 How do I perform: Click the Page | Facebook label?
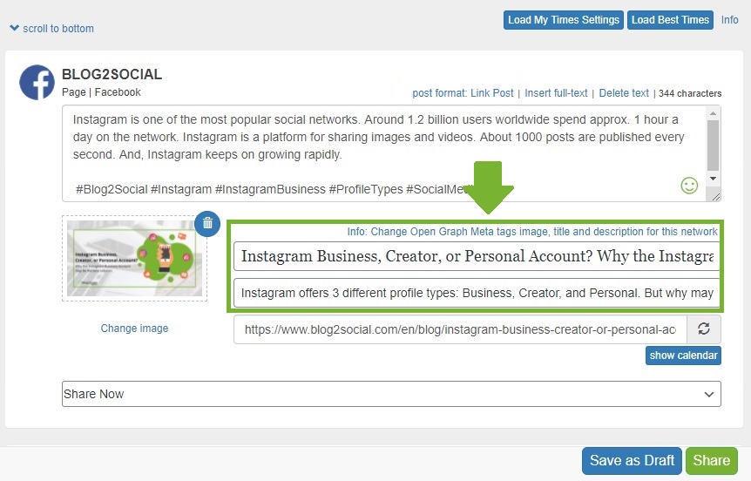101,92
